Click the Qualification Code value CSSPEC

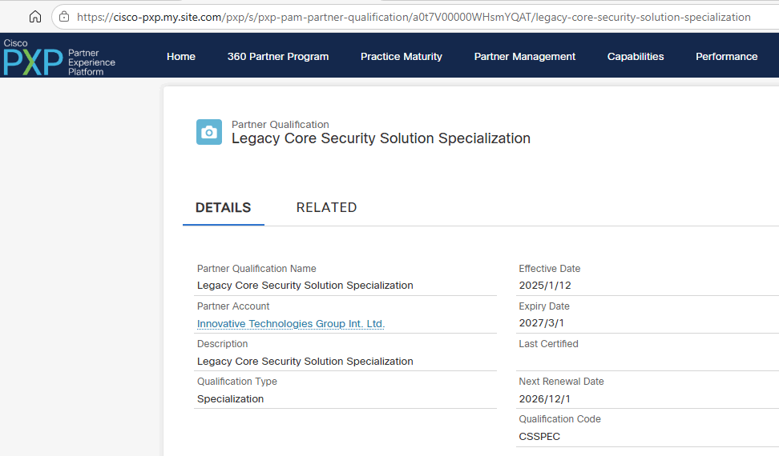(x=539, y=436)
